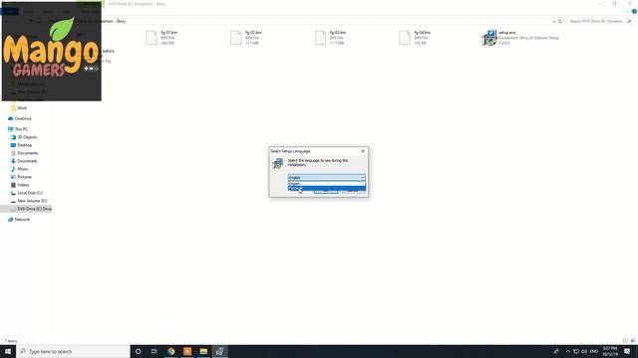Viewport: 638px width, 358px height.
Task: Select the fg-04.bin file
Action: (x=416, y=38)
